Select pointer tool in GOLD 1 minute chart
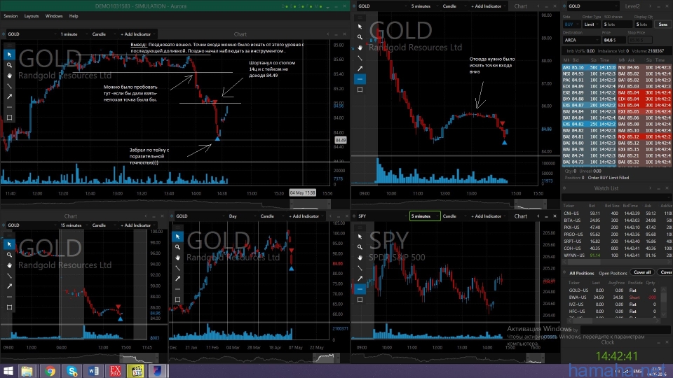Screen dimensions: 673x378 [x=9, y=55]
